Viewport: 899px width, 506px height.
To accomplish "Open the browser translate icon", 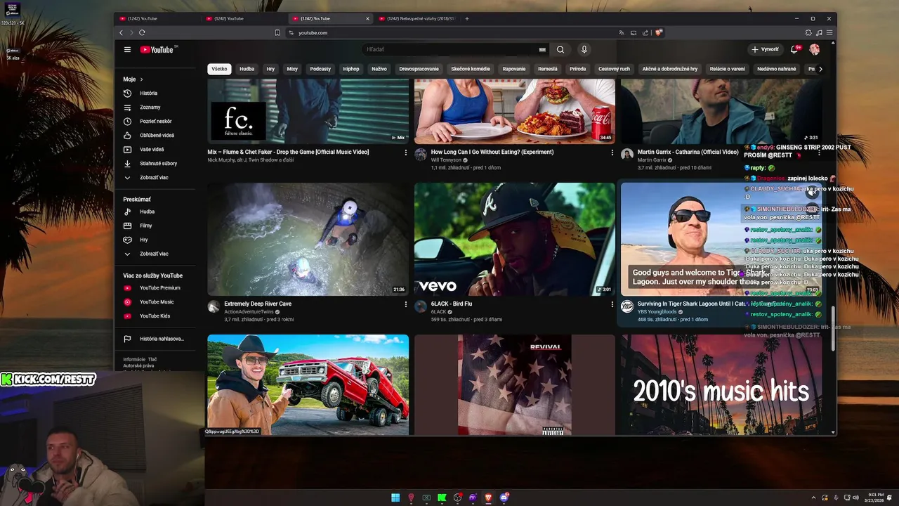I will 621,32.
